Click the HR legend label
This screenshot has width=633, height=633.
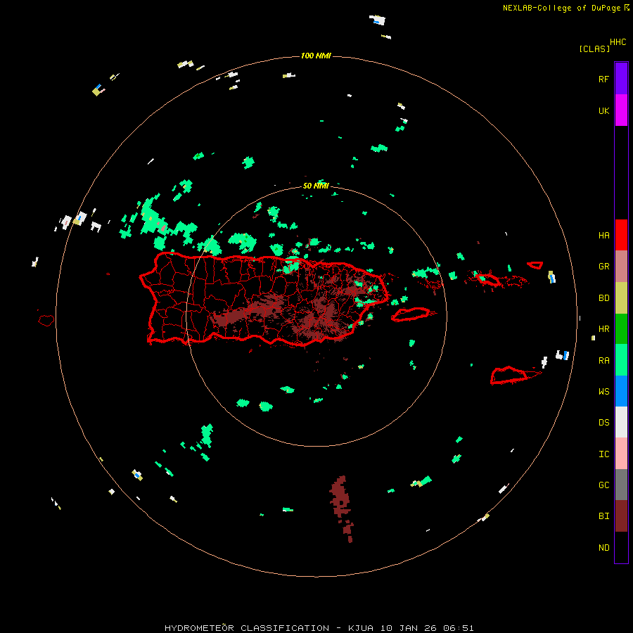[603, 328]
